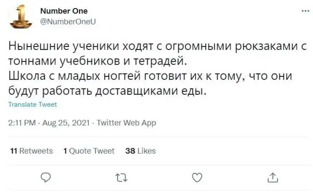Retweet this tweet using the arrows icon
Viewport: 313px width, 192px height.
coord(120,178)
